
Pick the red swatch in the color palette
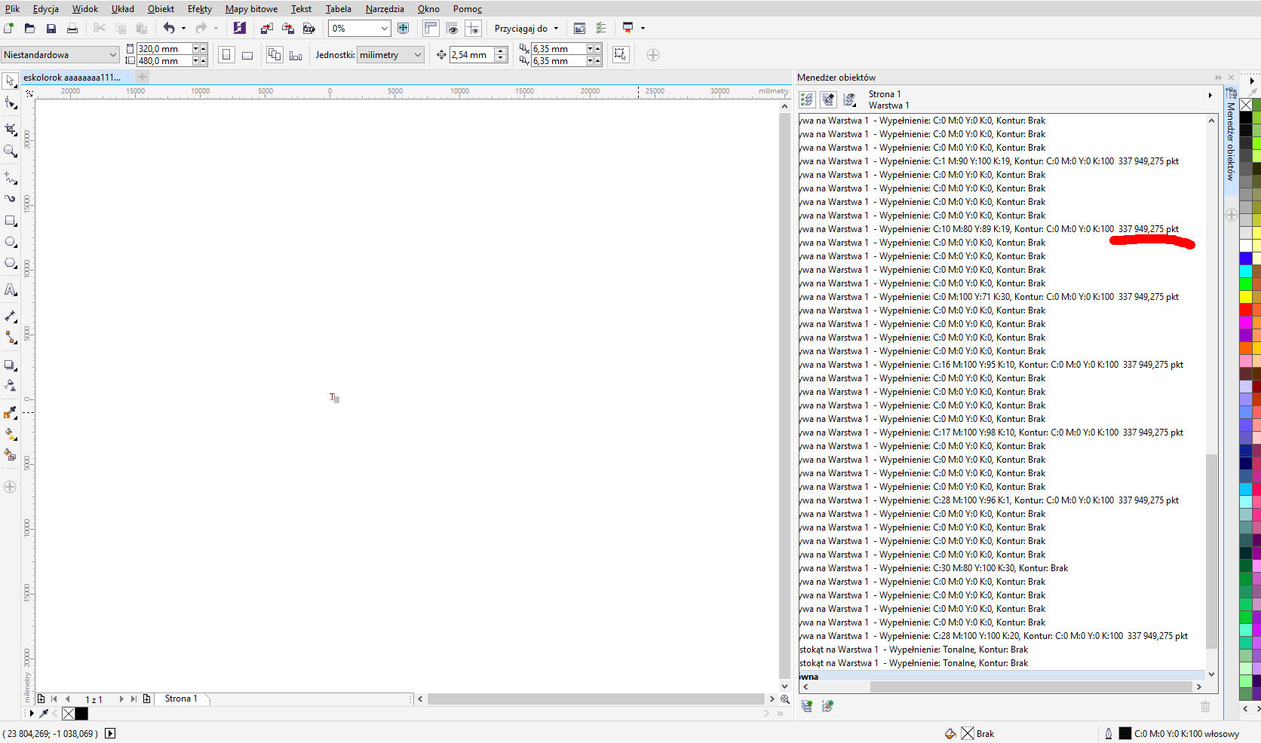click(x=1245, y=310)
